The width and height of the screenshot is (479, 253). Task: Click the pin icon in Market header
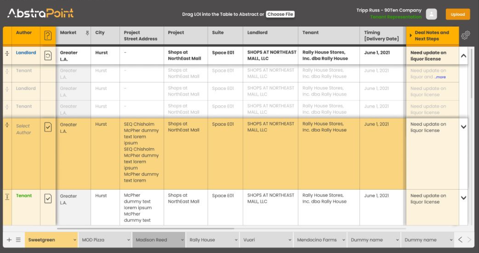pyautogui.click(x=87, y=33)
